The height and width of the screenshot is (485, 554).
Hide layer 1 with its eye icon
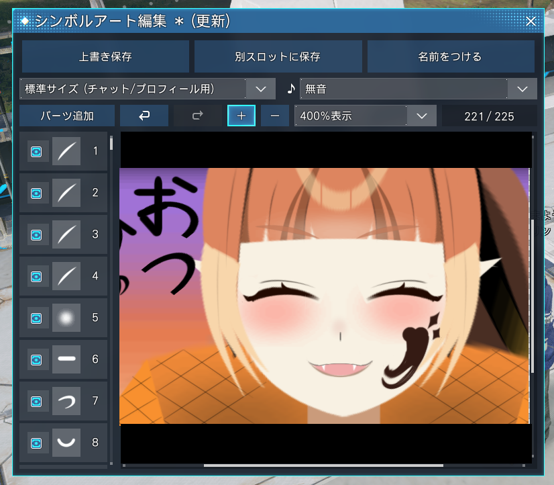coord(36,152)
